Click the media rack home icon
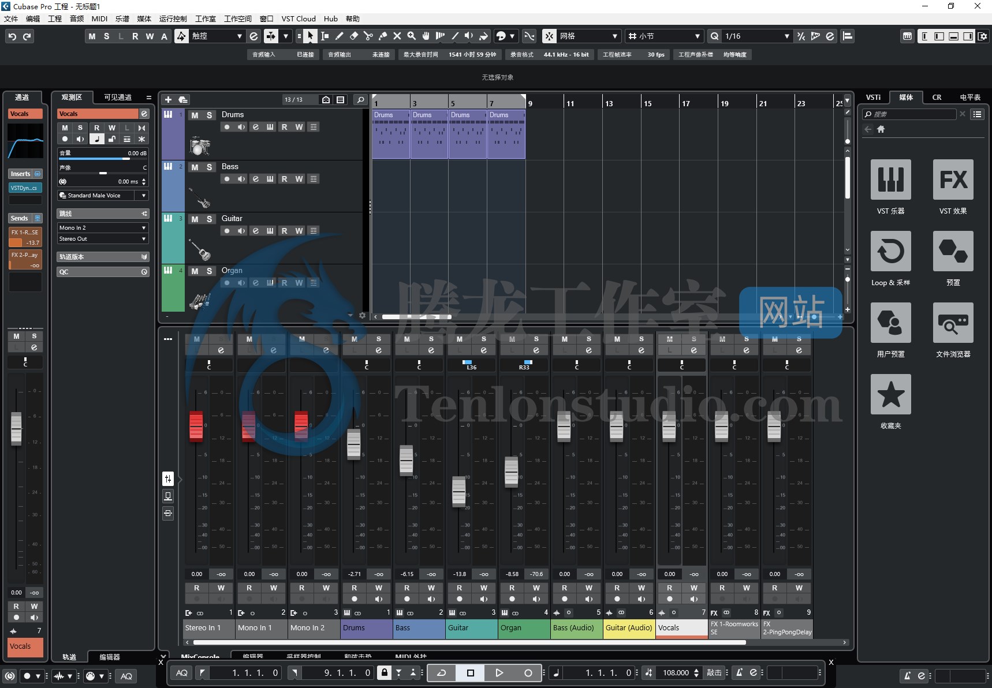 (x=881, y=129)
